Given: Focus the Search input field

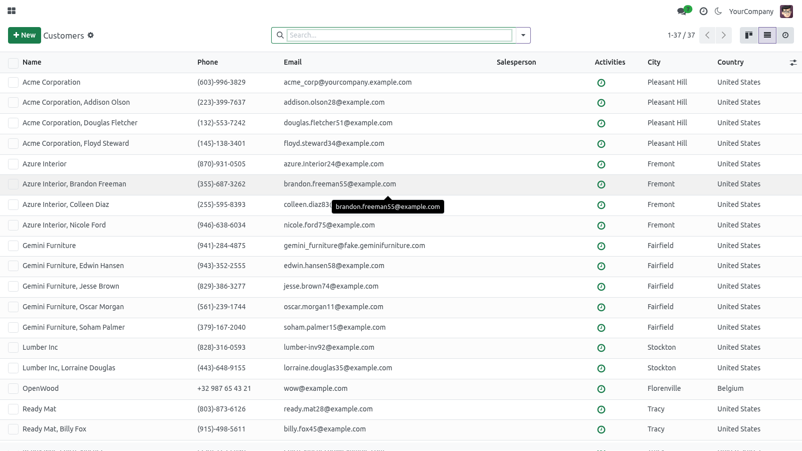Looking at the screenshot, I should coord(399,35).
